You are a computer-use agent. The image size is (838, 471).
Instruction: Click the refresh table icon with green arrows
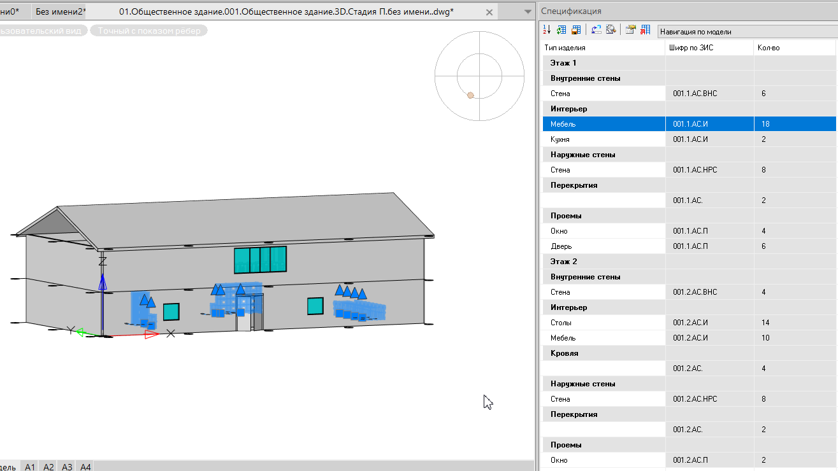pos(561,30)
